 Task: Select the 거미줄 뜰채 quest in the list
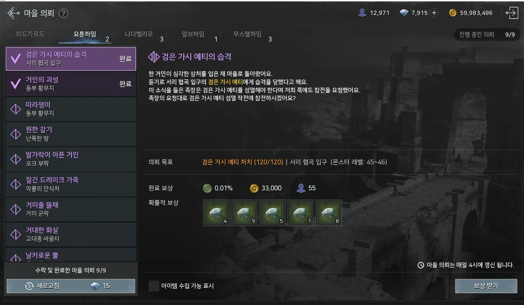tap(71, 209)
